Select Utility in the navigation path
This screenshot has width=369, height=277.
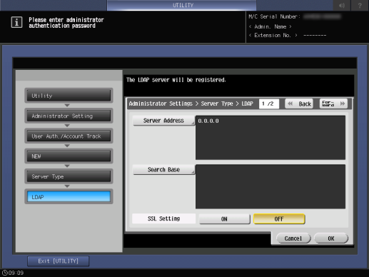[x=69, y=96]
